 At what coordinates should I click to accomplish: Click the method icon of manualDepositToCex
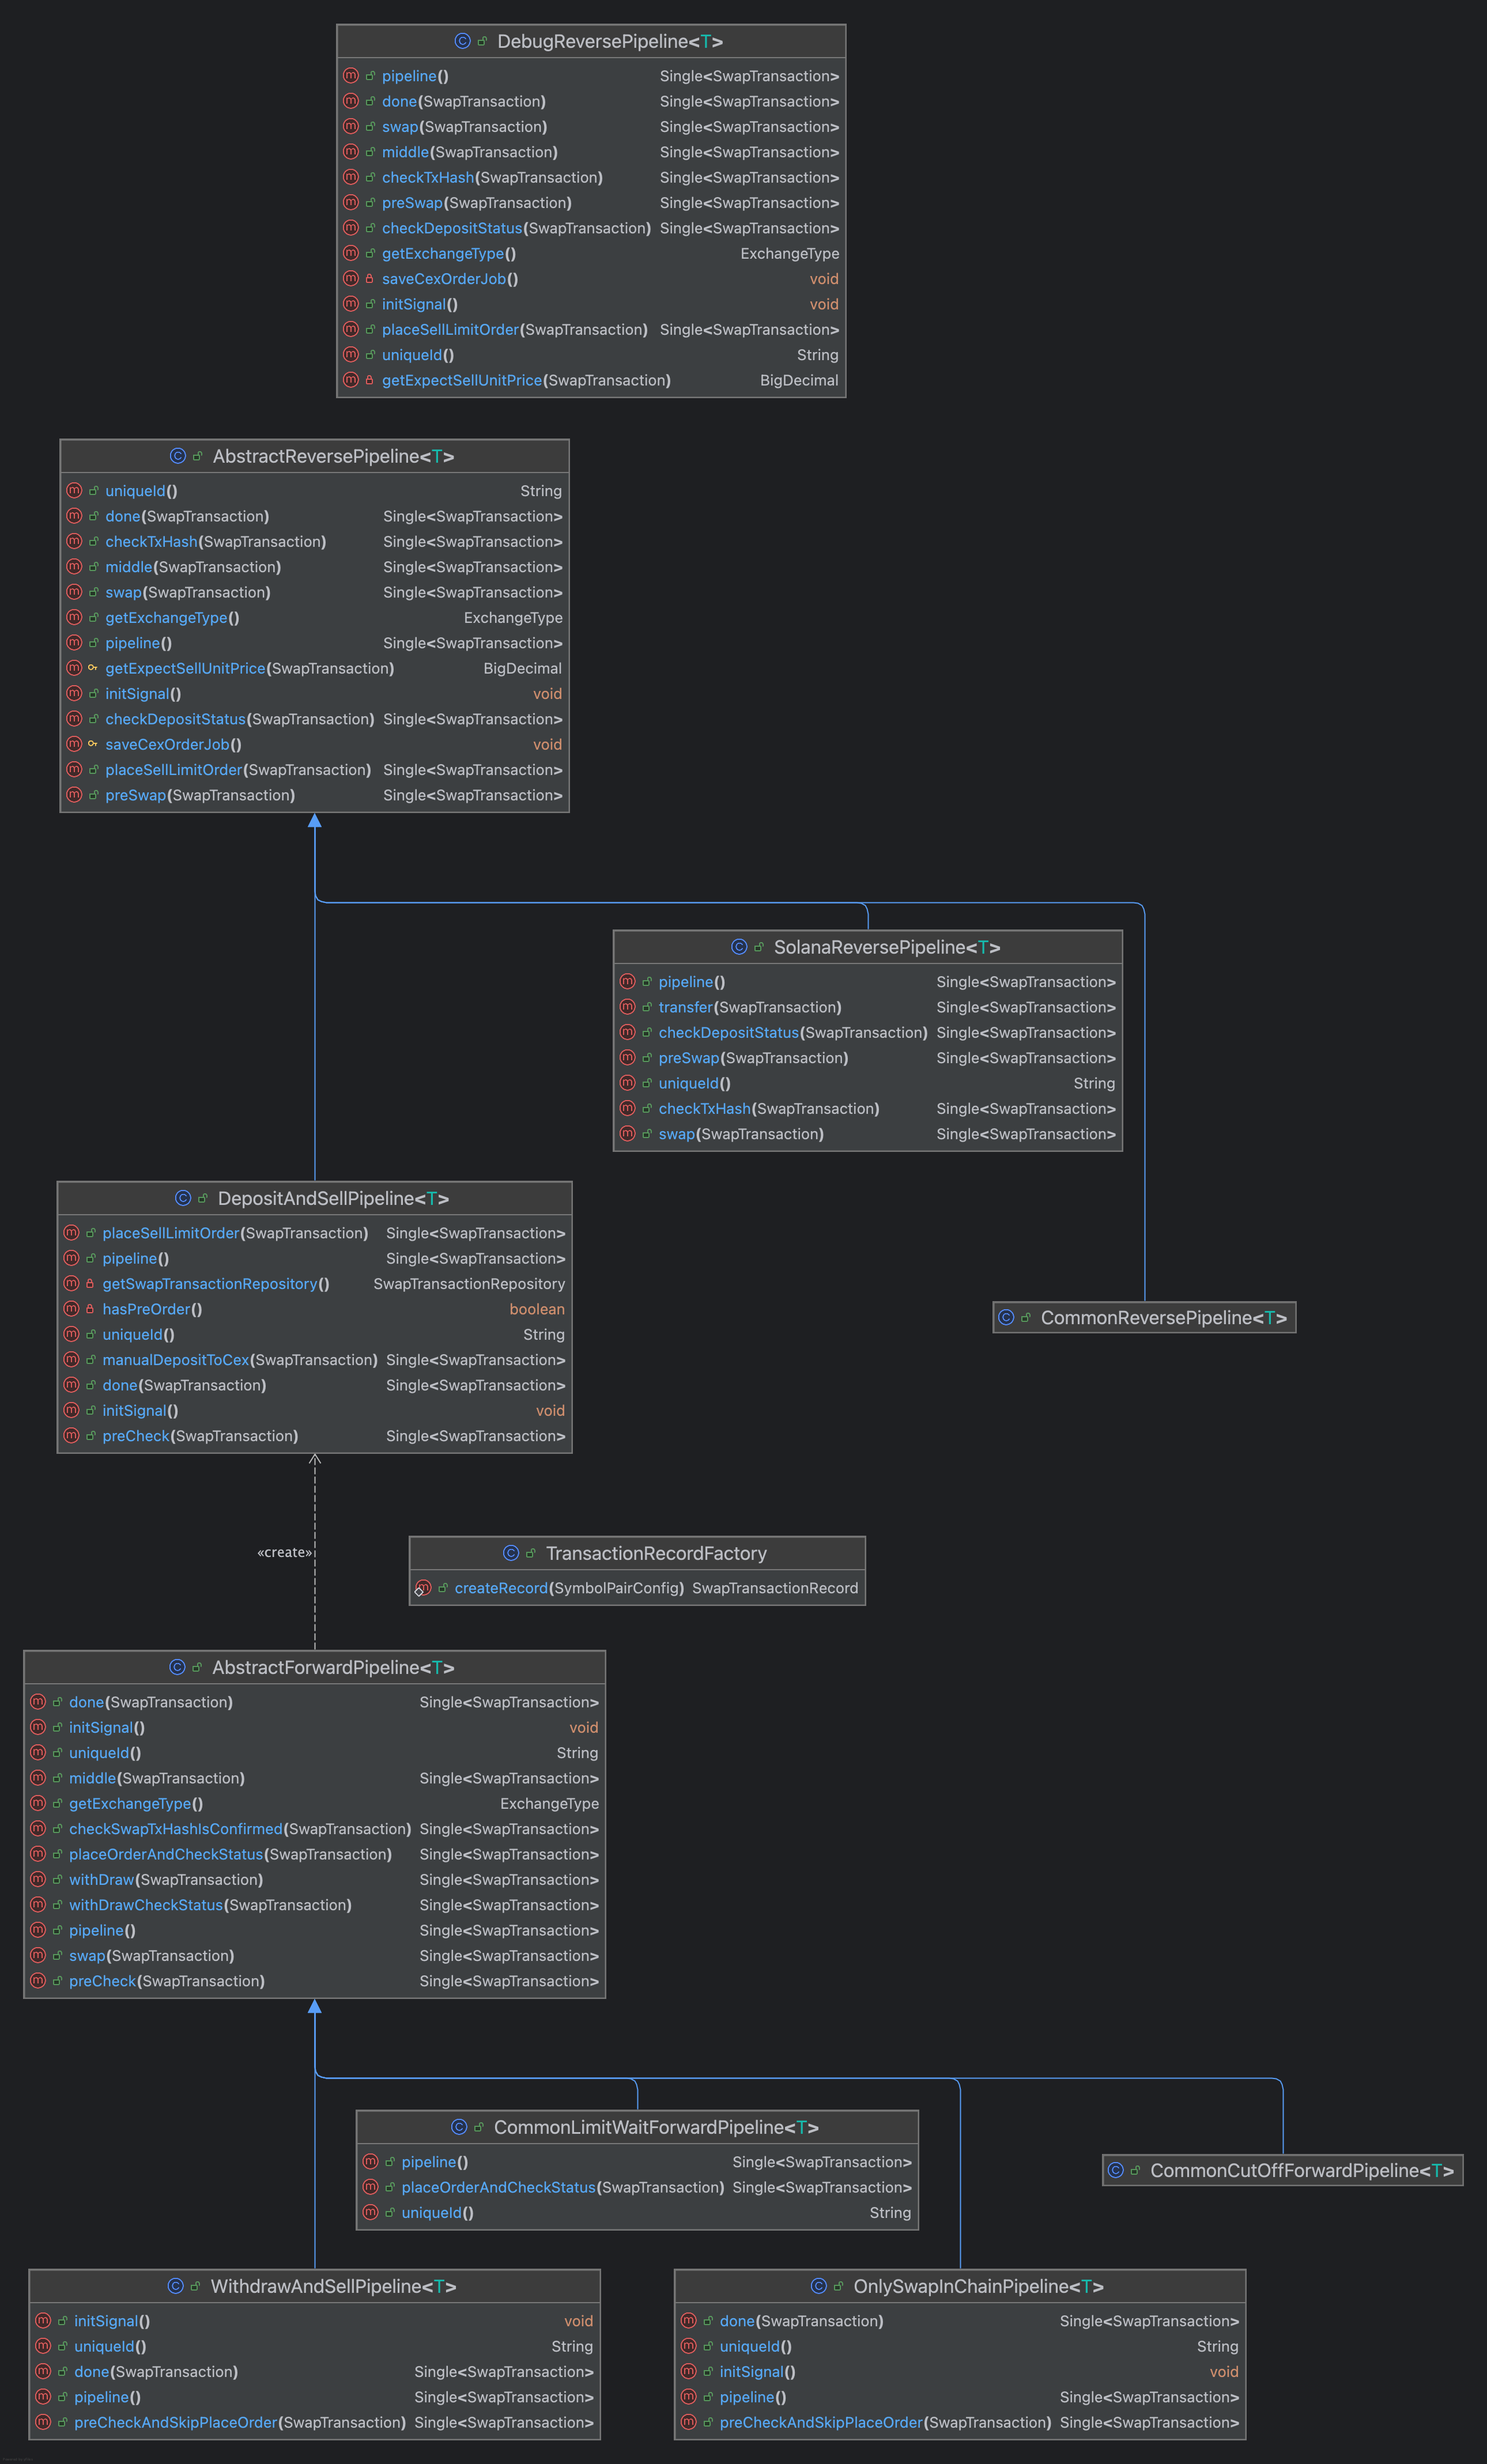(x=71, y=1360)
